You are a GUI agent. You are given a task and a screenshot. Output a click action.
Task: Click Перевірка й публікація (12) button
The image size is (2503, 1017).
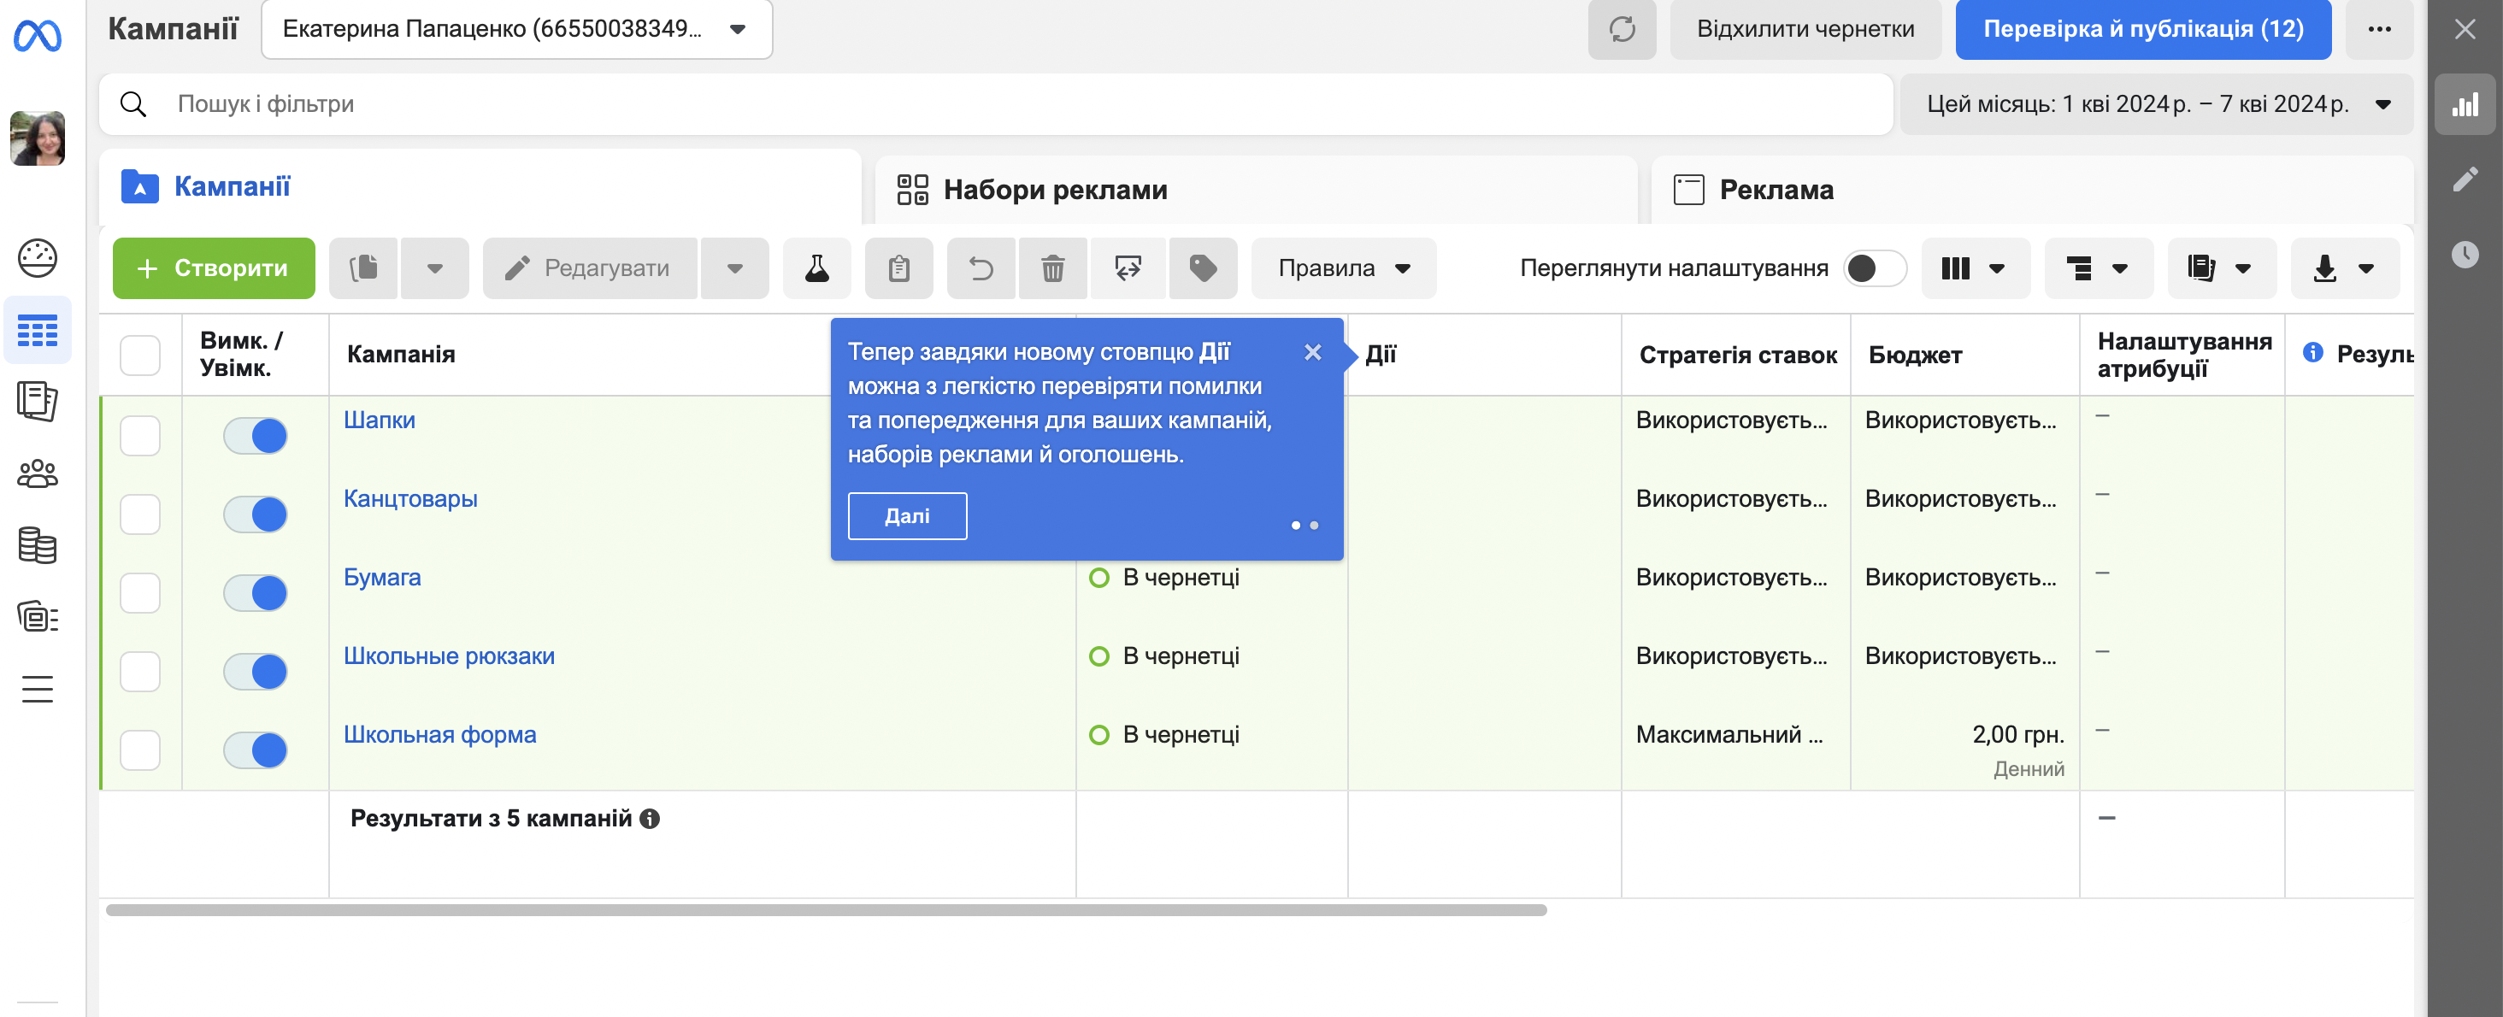(2142, 29)
